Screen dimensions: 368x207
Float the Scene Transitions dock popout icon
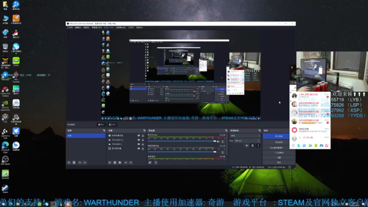pyautogui.click(x=259, y=131)
